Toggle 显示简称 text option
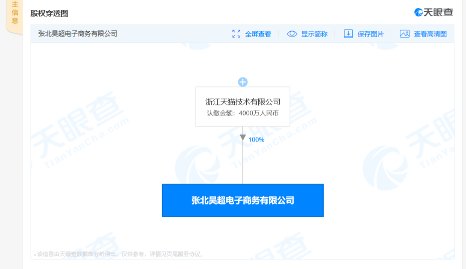 click(x=314, y=34)
